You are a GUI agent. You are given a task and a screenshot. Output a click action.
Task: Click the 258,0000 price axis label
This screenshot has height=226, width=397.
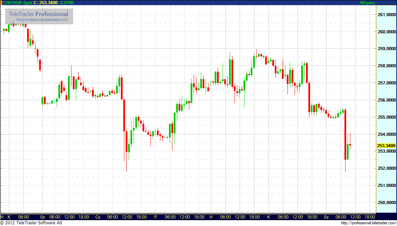(386, 66)
